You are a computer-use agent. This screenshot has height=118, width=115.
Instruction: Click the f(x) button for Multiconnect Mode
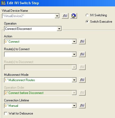coord(82,80)
